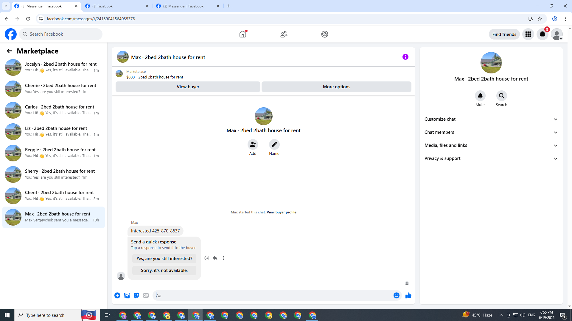Open emoji picker in message field

coord(397,295)
